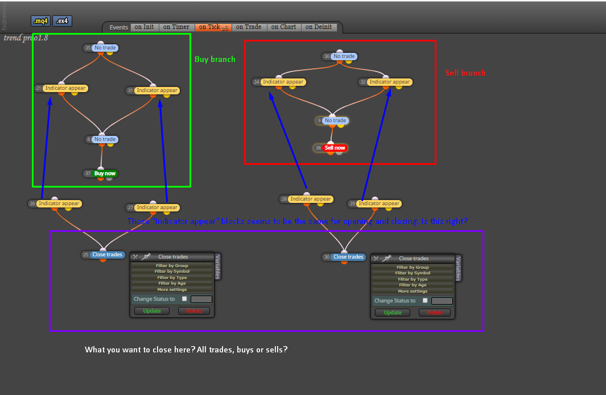
Task: Click Update in block 25 Close trades panel
Action: pos(152,311)
